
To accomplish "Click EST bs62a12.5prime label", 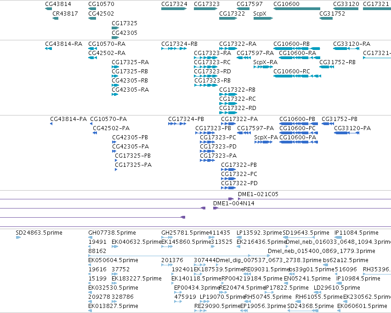I will click(x=346, y=260).
